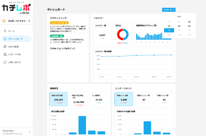Pick 6月 in the month picker
This screenshot has height=136, width=206.
[189, 26]
